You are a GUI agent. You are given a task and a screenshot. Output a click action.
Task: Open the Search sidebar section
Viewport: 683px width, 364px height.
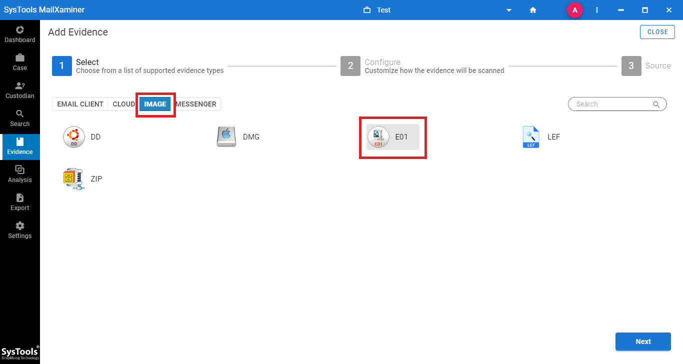(x=20, y=118)
